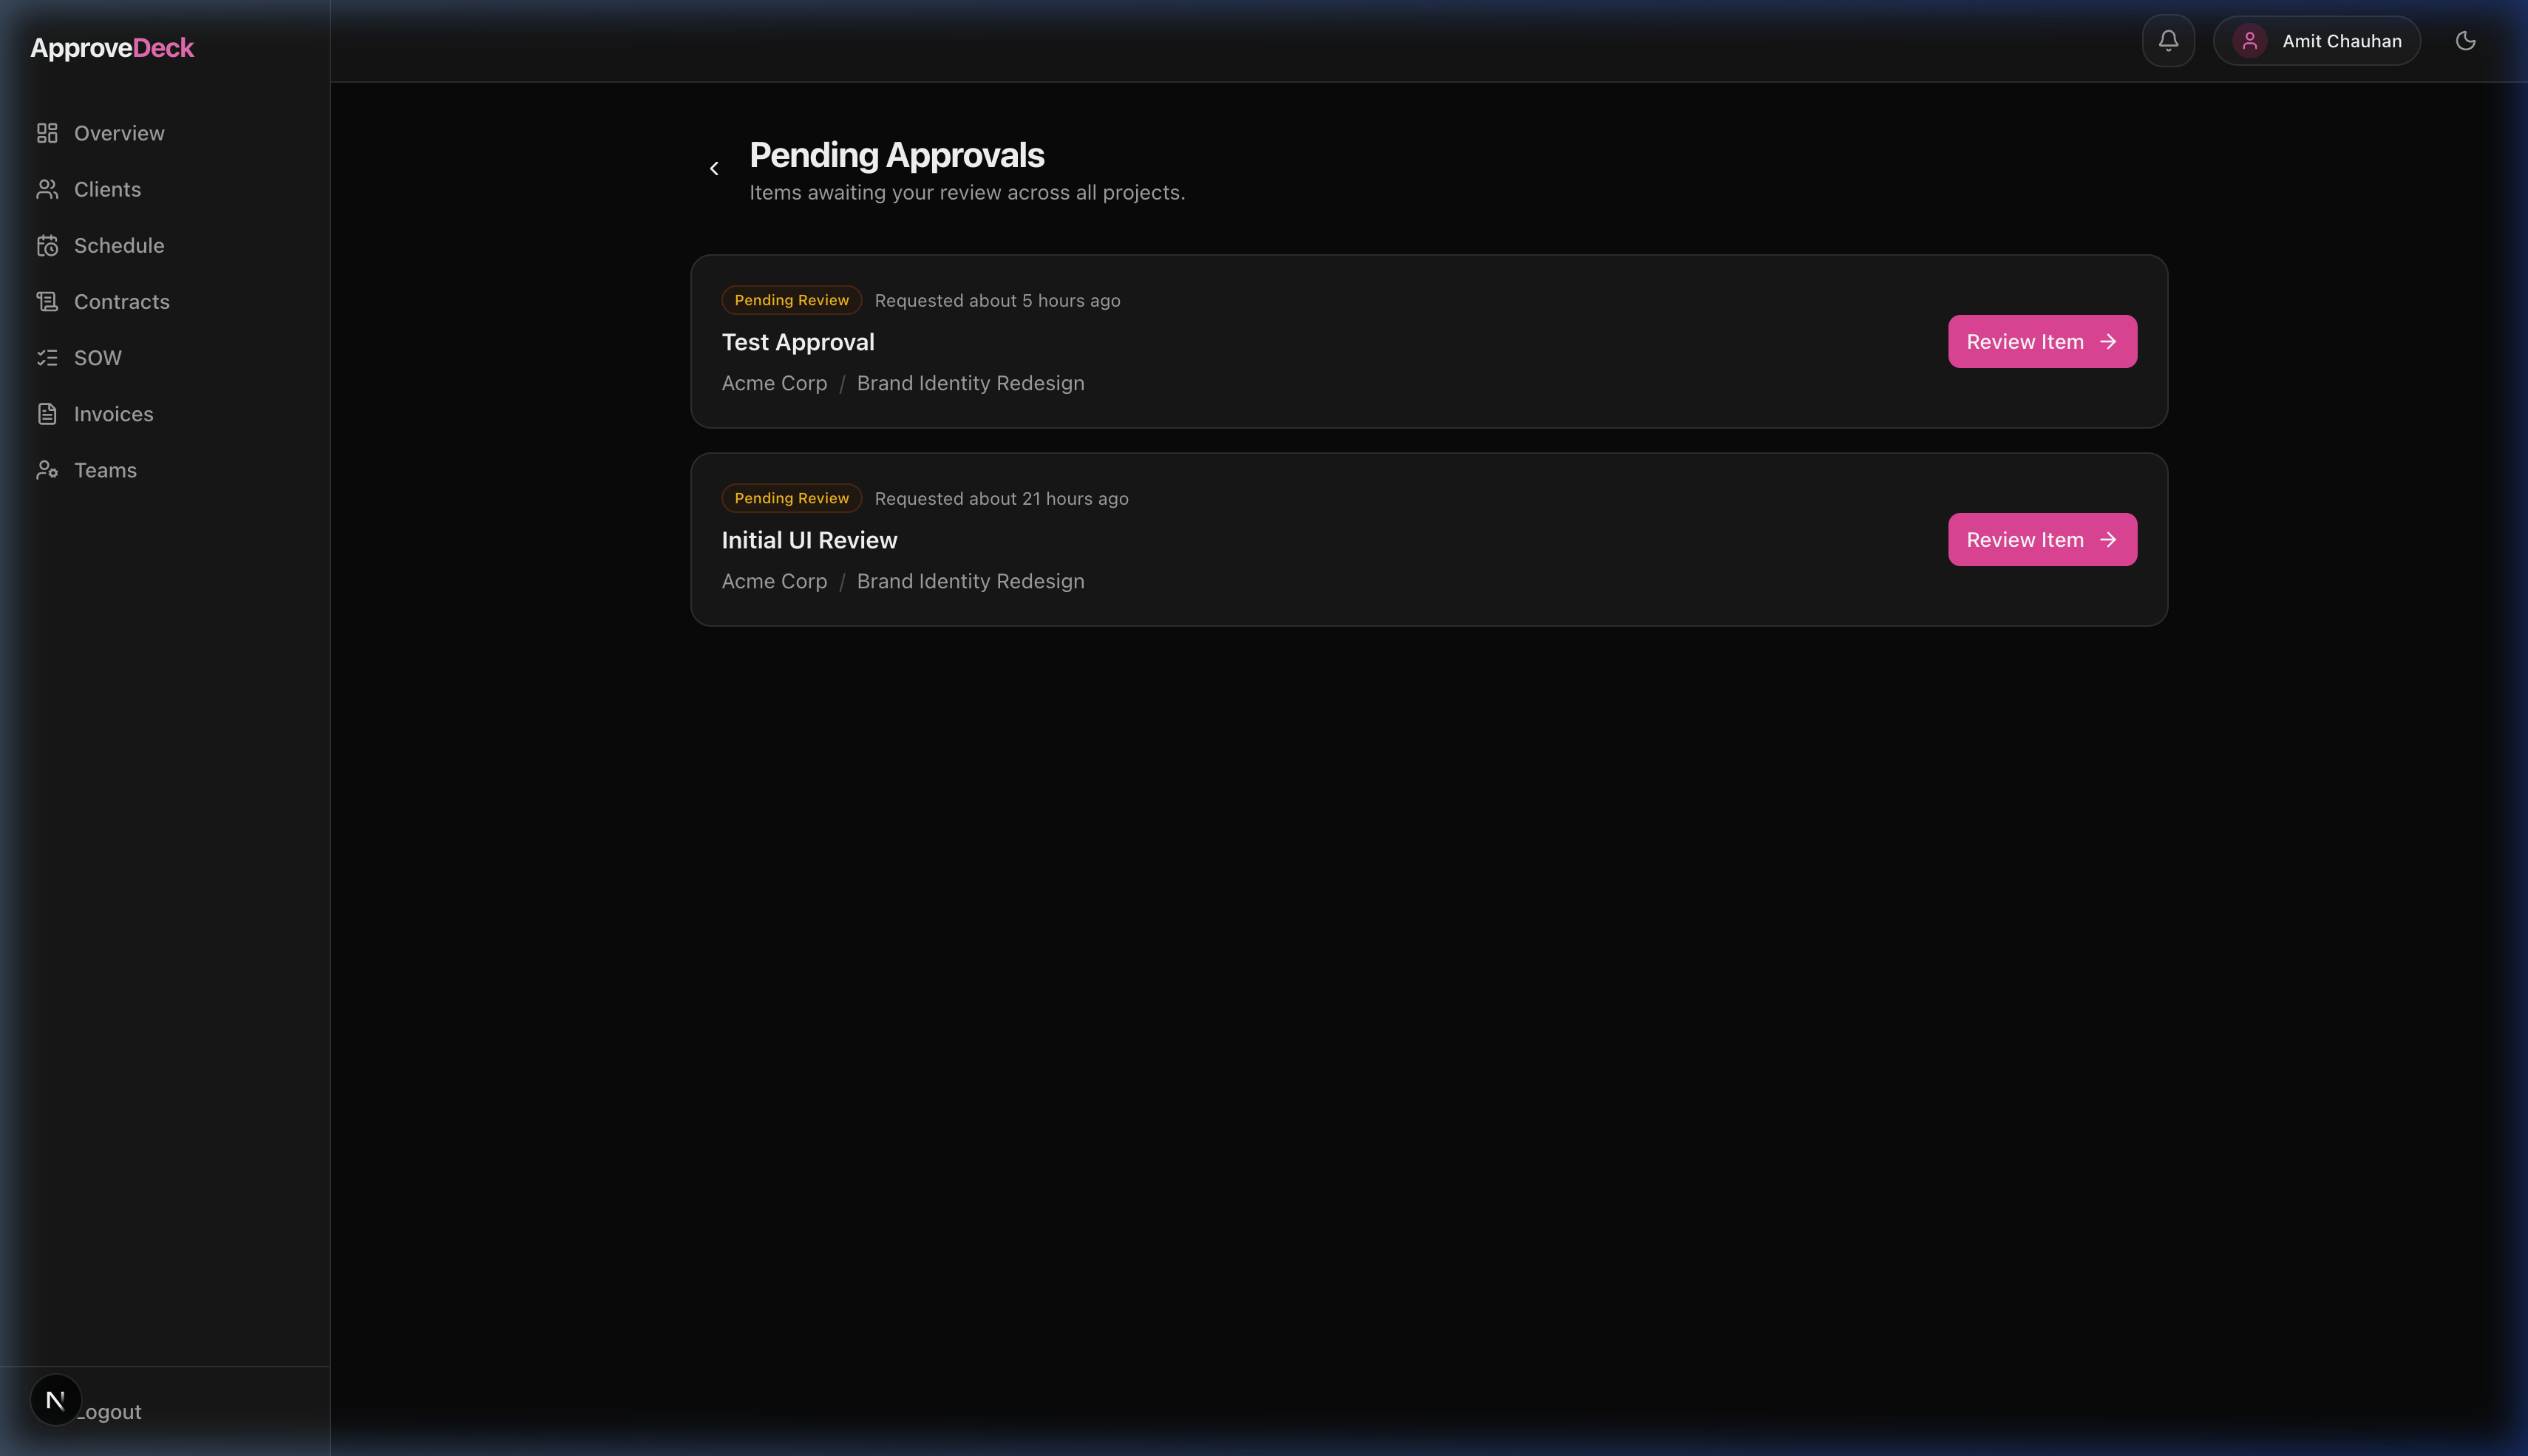This screenshot has height=1456, width=2528.
Task: Review the Test Approval item
Action: pos(2041,342)
